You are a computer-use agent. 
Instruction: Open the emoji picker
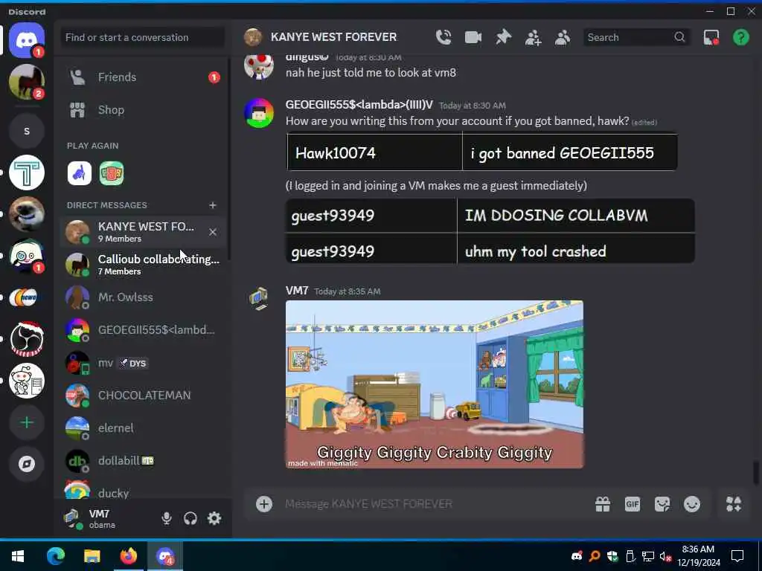tap(691, 504)
